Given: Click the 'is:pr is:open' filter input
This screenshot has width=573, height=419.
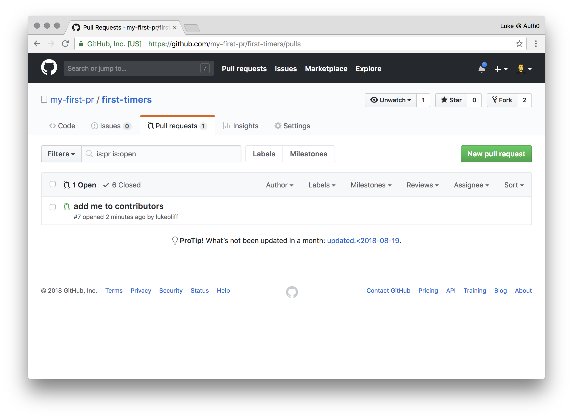Looking at the screenshot, I should (161, 154).
